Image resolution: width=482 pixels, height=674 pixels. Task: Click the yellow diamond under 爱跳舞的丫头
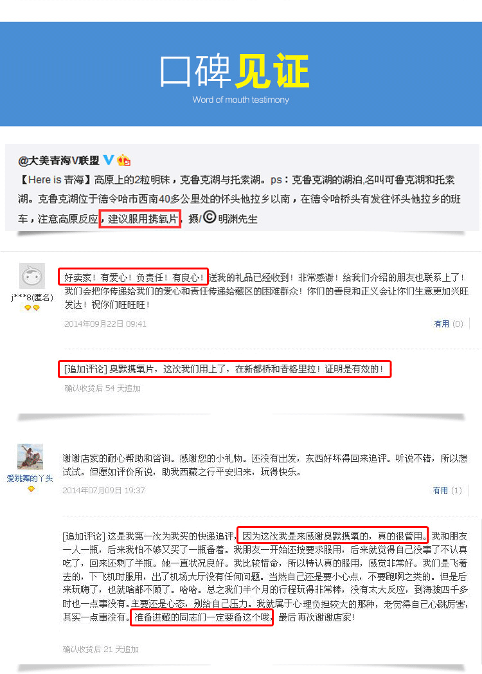tap(31, 489)
